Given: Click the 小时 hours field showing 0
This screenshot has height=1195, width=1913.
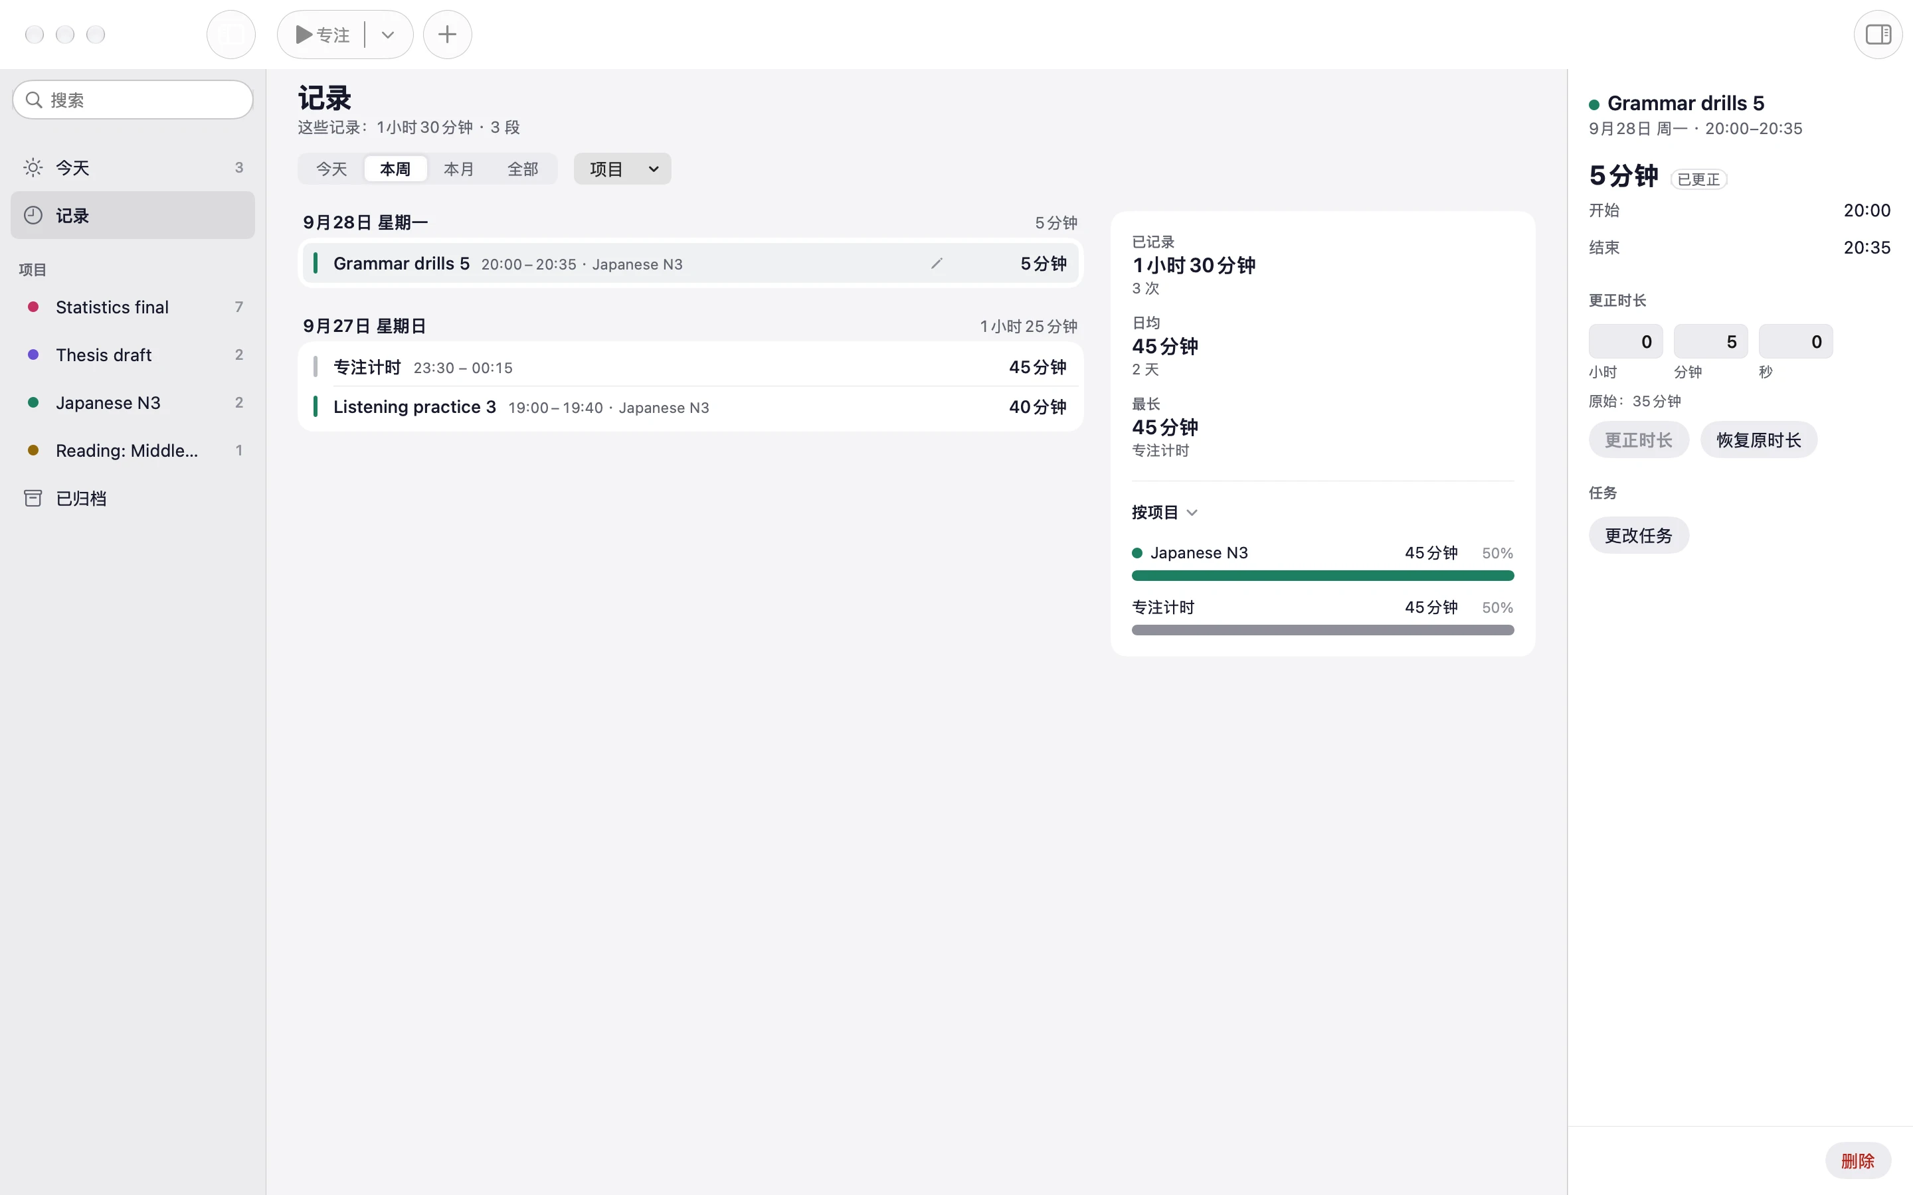Looking at the screenshot, I should point(1625,342).
